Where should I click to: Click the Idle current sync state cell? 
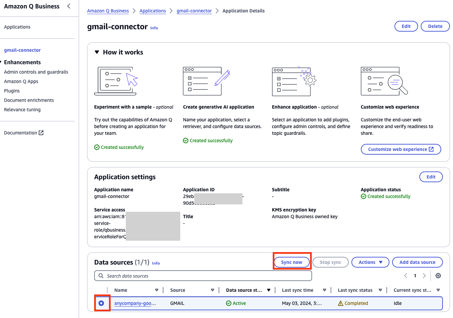point(398,303)
